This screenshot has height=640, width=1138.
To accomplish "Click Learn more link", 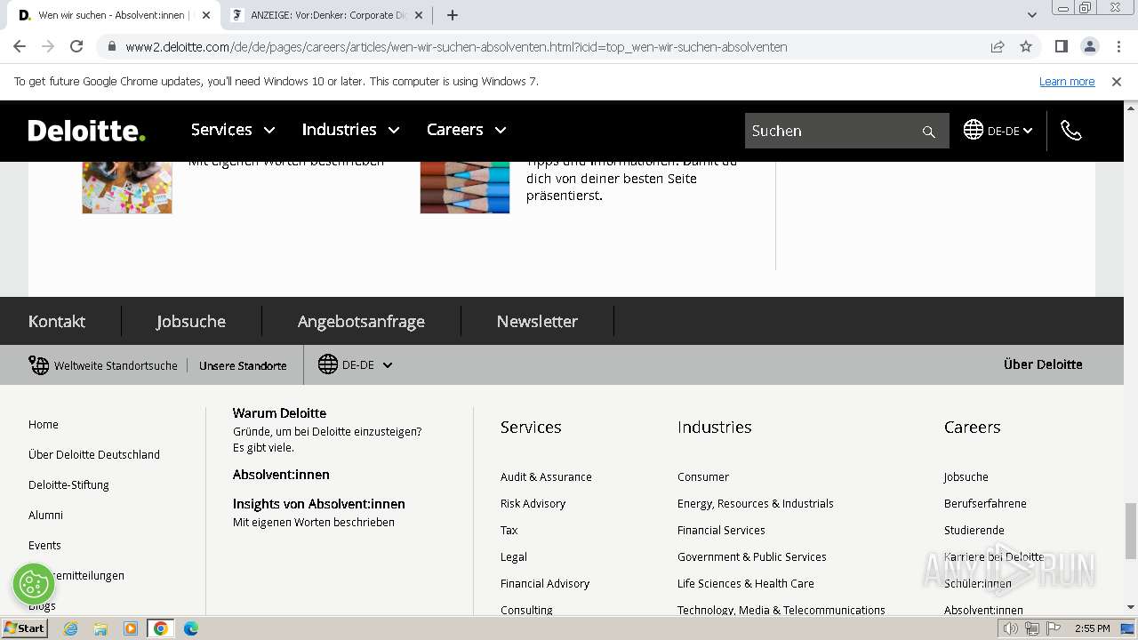I will tap(1067, 81).
